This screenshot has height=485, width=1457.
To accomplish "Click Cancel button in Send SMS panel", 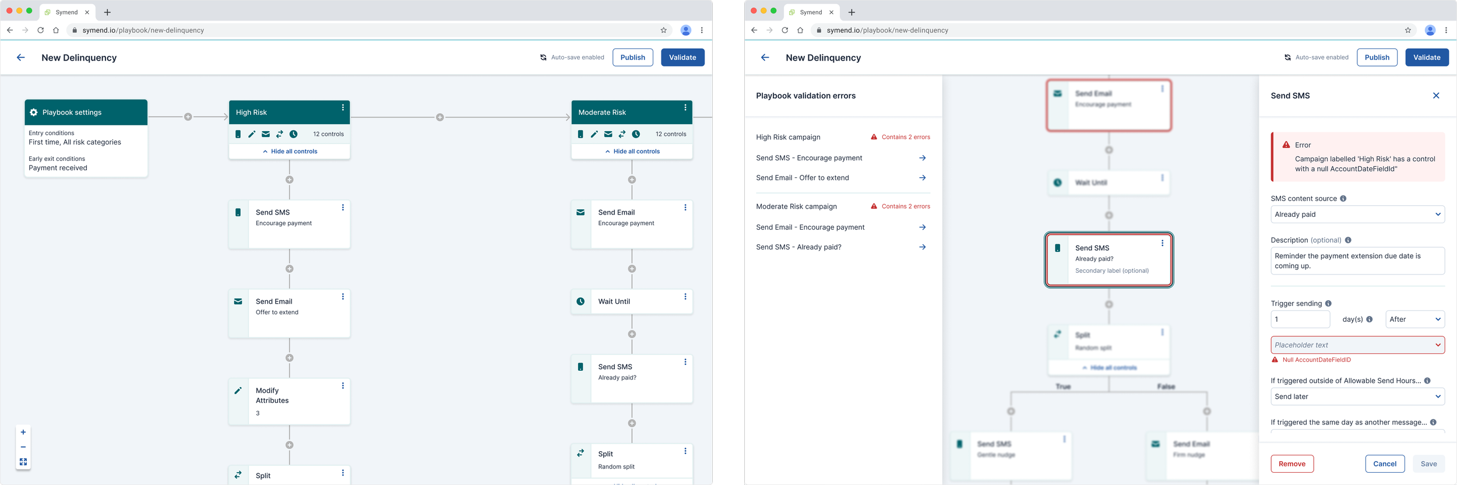I will 1385,464.
